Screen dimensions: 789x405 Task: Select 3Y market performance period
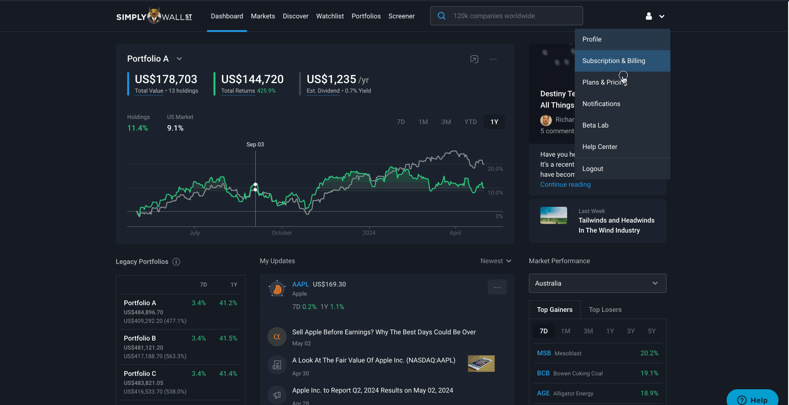click(x=631, y=331)
